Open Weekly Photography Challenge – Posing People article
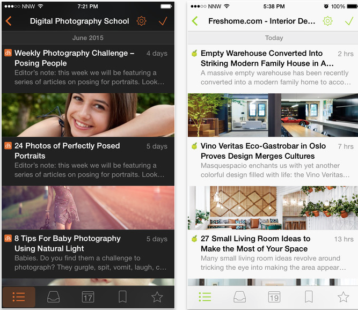The image size is (358, 310). 75,58
